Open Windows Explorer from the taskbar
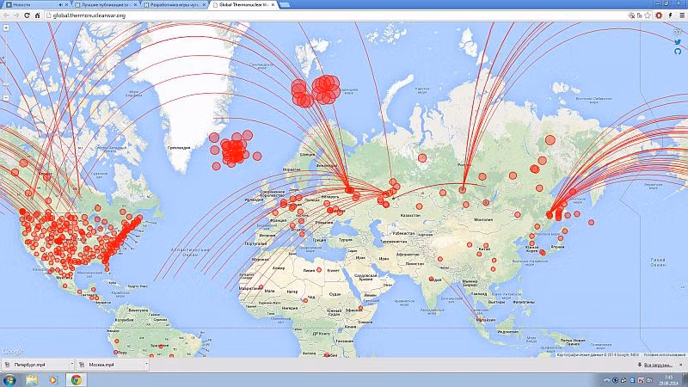Viewport: 688px width, 387px height. click(33, 379)
